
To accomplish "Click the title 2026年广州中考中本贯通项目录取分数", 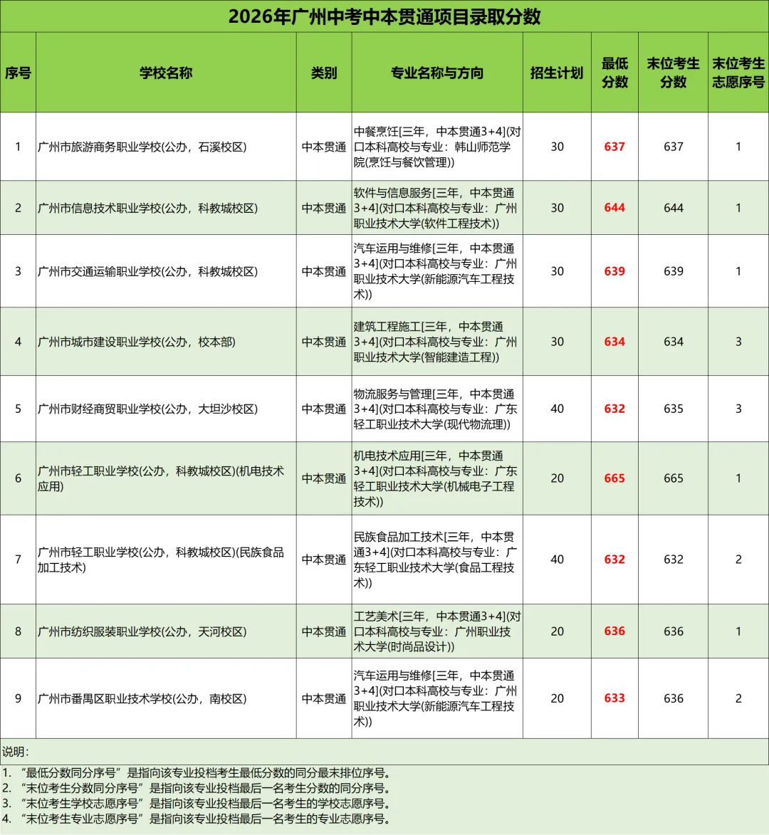I will click(x=384, y=16).
